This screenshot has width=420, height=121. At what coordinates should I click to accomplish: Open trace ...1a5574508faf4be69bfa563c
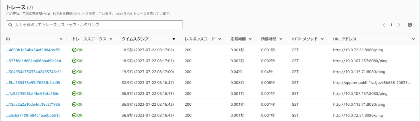click(x=32, y=93)
